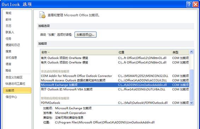Select the highlighted 加载项 category

[17, 90]
